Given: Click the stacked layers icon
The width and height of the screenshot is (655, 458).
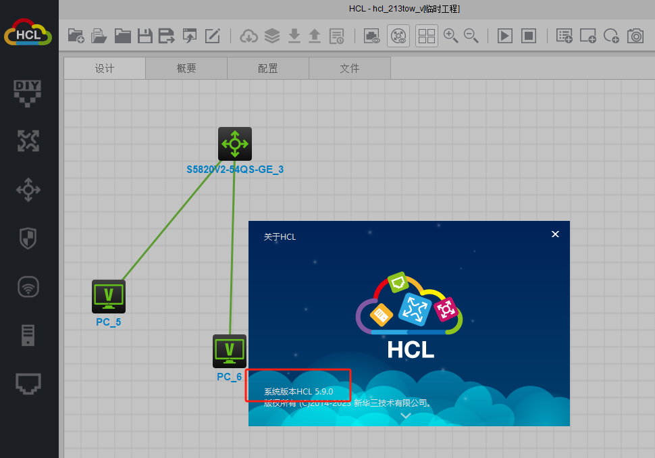Looking at the screenshot, I should 272,36.
